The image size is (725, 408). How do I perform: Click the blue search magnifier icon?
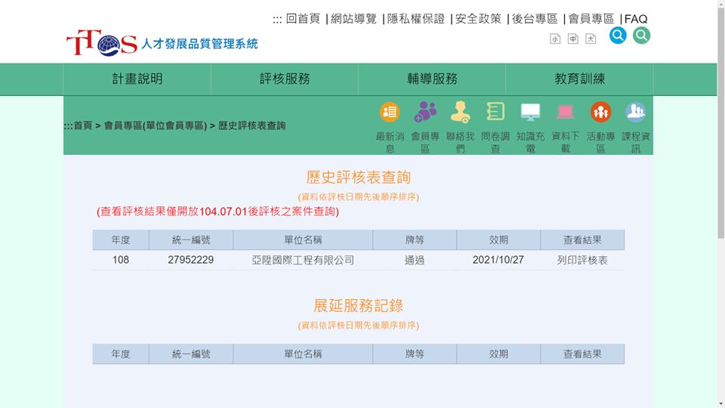pyautogui.click(x=618, y=36)
